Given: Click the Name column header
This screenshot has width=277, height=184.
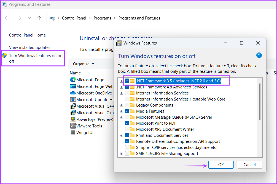Looking at the screenshot, I should pos(75,73).
